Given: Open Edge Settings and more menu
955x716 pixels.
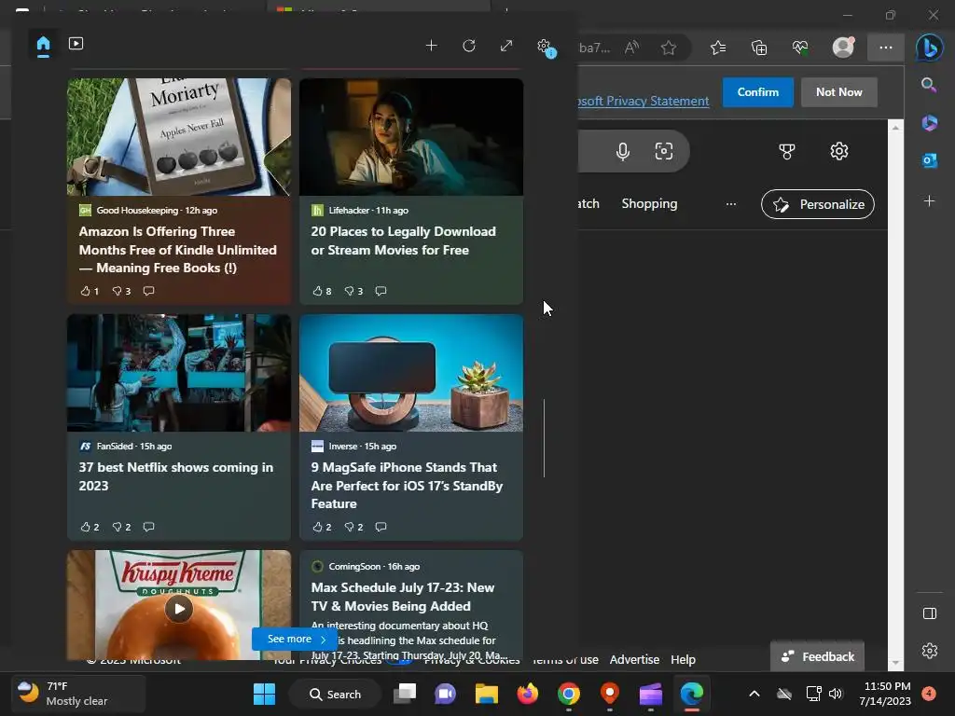Looking at the screenshot, I should coord(886,48).
